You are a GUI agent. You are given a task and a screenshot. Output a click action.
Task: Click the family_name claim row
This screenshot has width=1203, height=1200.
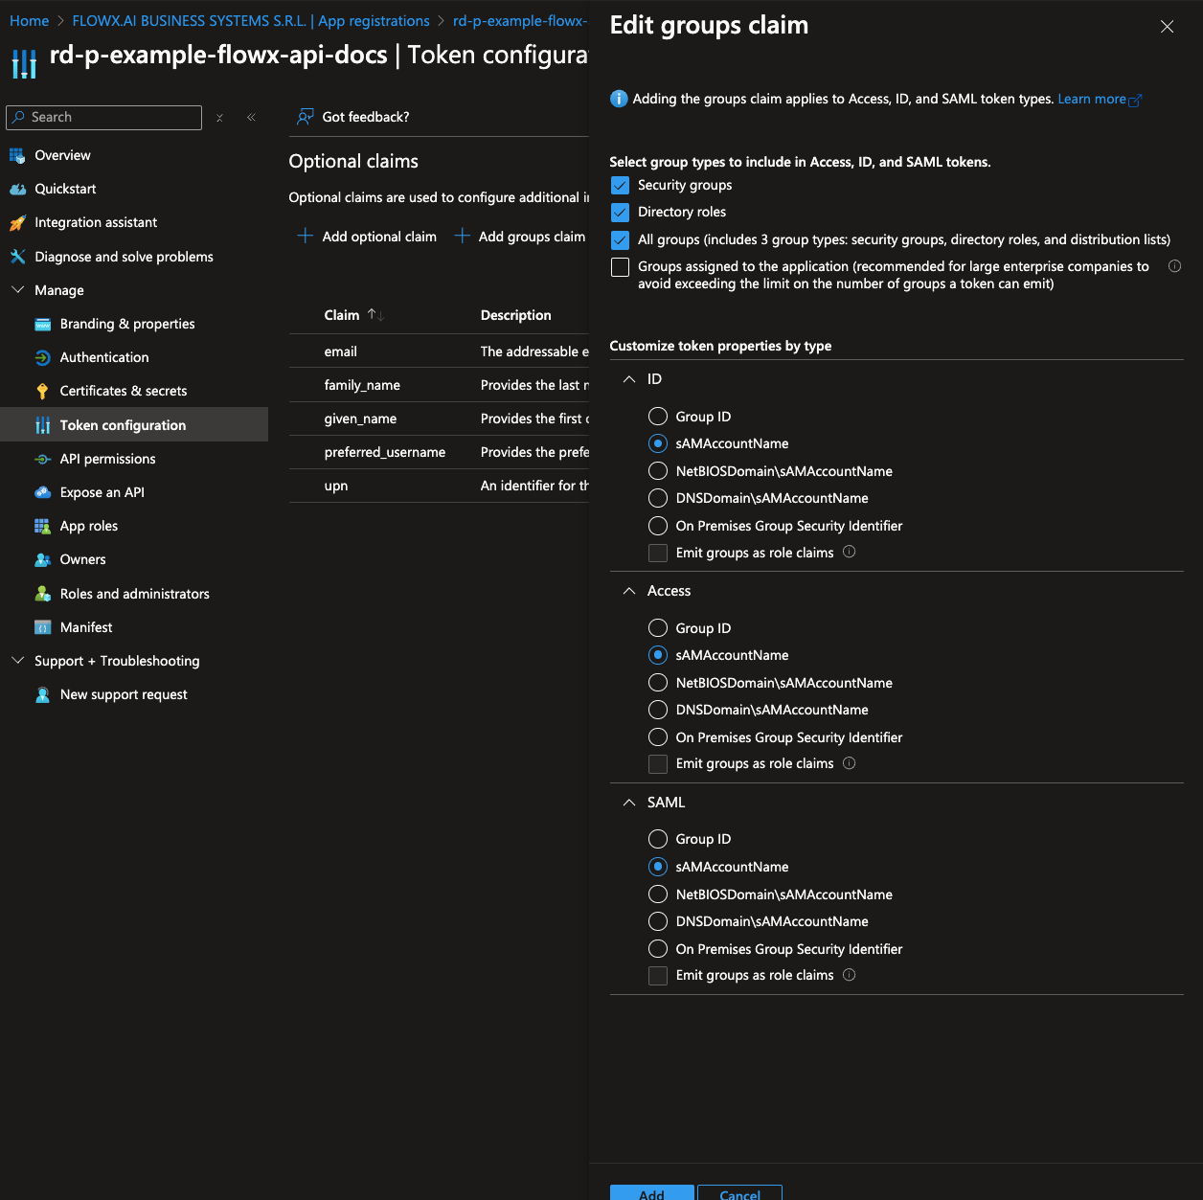[x=439, y=385]
